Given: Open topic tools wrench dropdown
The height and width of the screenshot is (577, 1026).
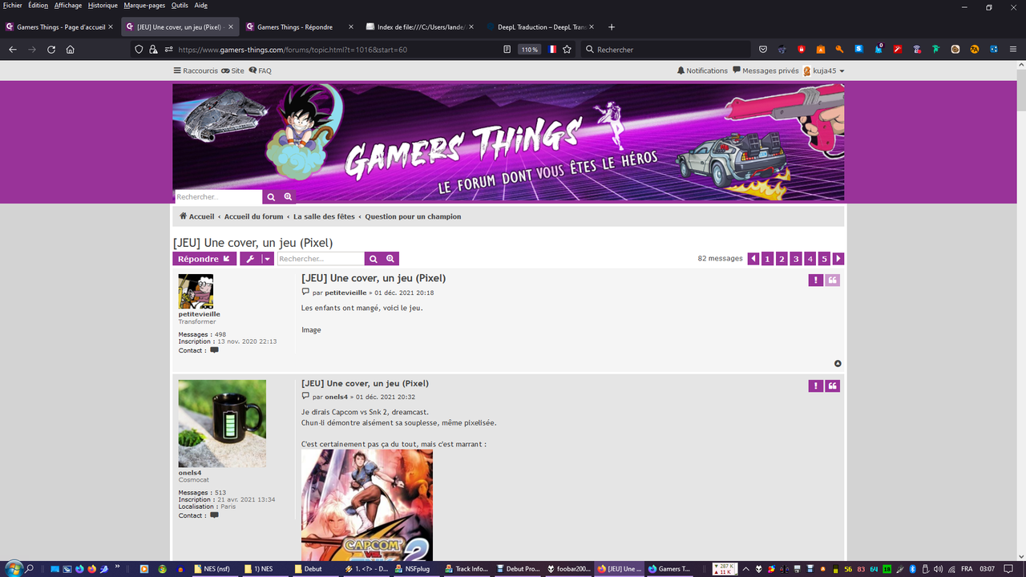Looking at the screenshot, I should pos(256,259).
